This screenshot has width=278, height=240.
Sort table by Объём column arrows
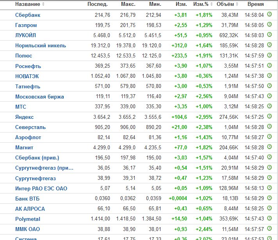(x=237, y=4)
